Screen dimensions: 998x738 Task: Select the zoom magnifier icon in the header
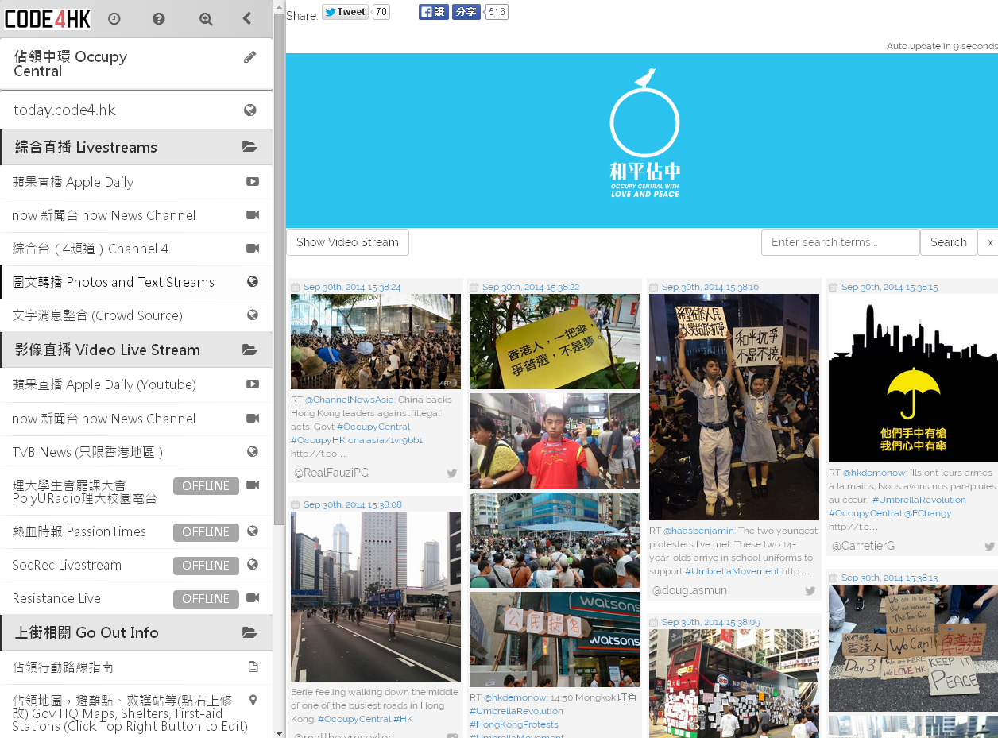pyautogui.click(x=205, y=17)
